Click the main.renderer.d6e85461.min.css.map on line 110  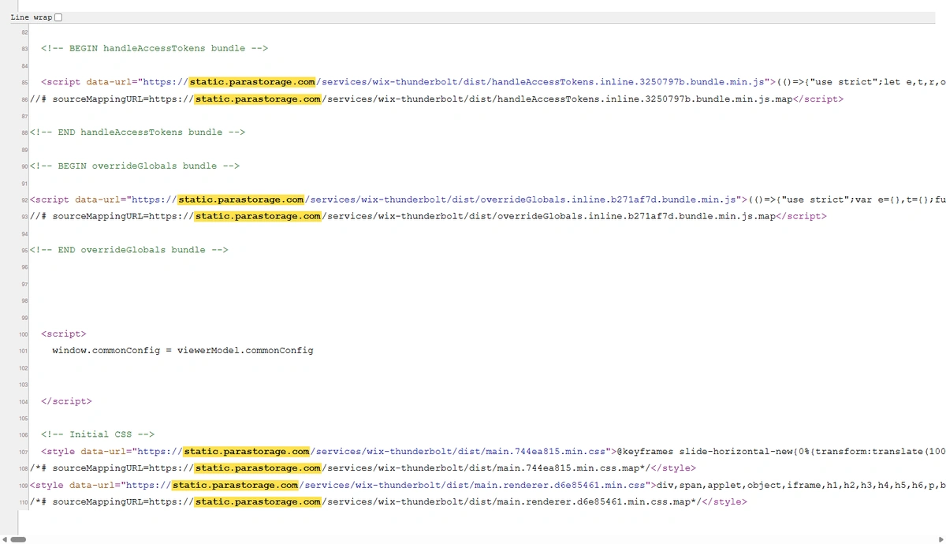[x=422, y=501]
